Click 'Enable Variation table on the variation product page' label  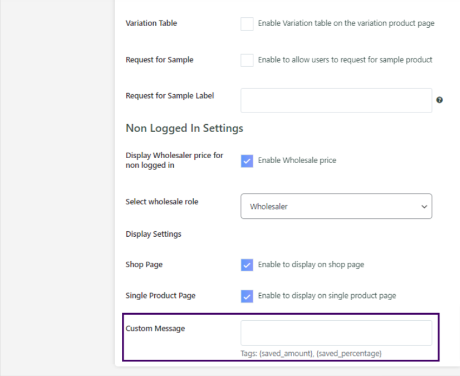(346, 23)
